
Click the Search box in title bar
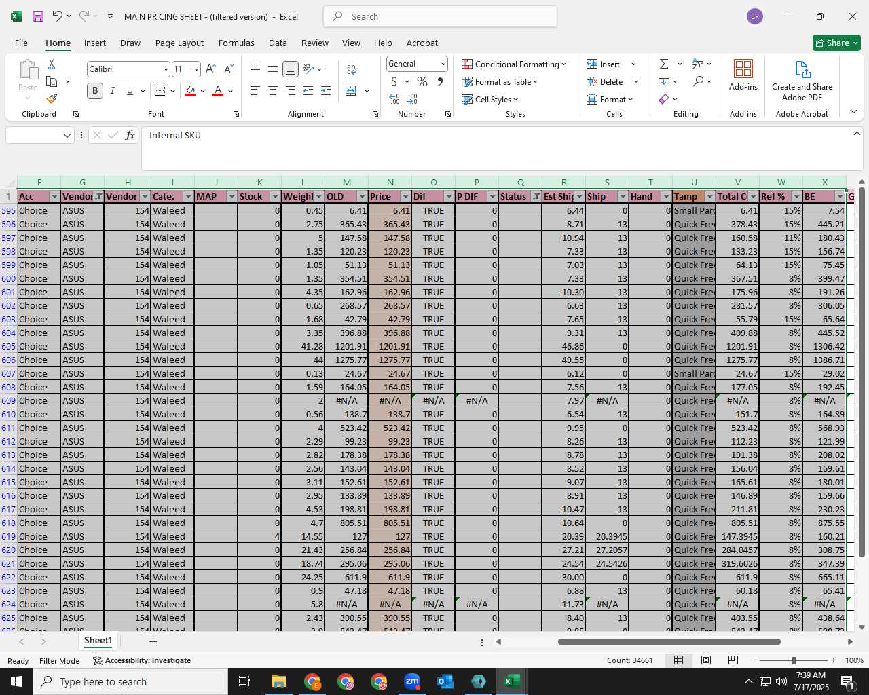[x=440, y=16]
